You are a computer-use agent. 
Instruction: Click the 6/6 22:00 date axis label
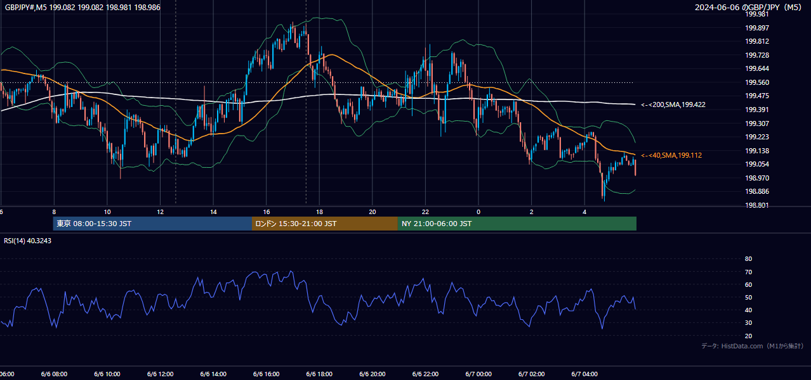click(425, 374)
